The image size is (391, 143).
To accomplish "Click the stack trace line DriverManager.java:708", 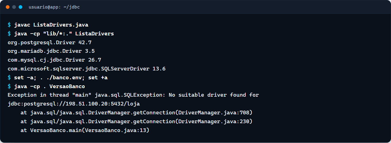I will pos(137,113).
